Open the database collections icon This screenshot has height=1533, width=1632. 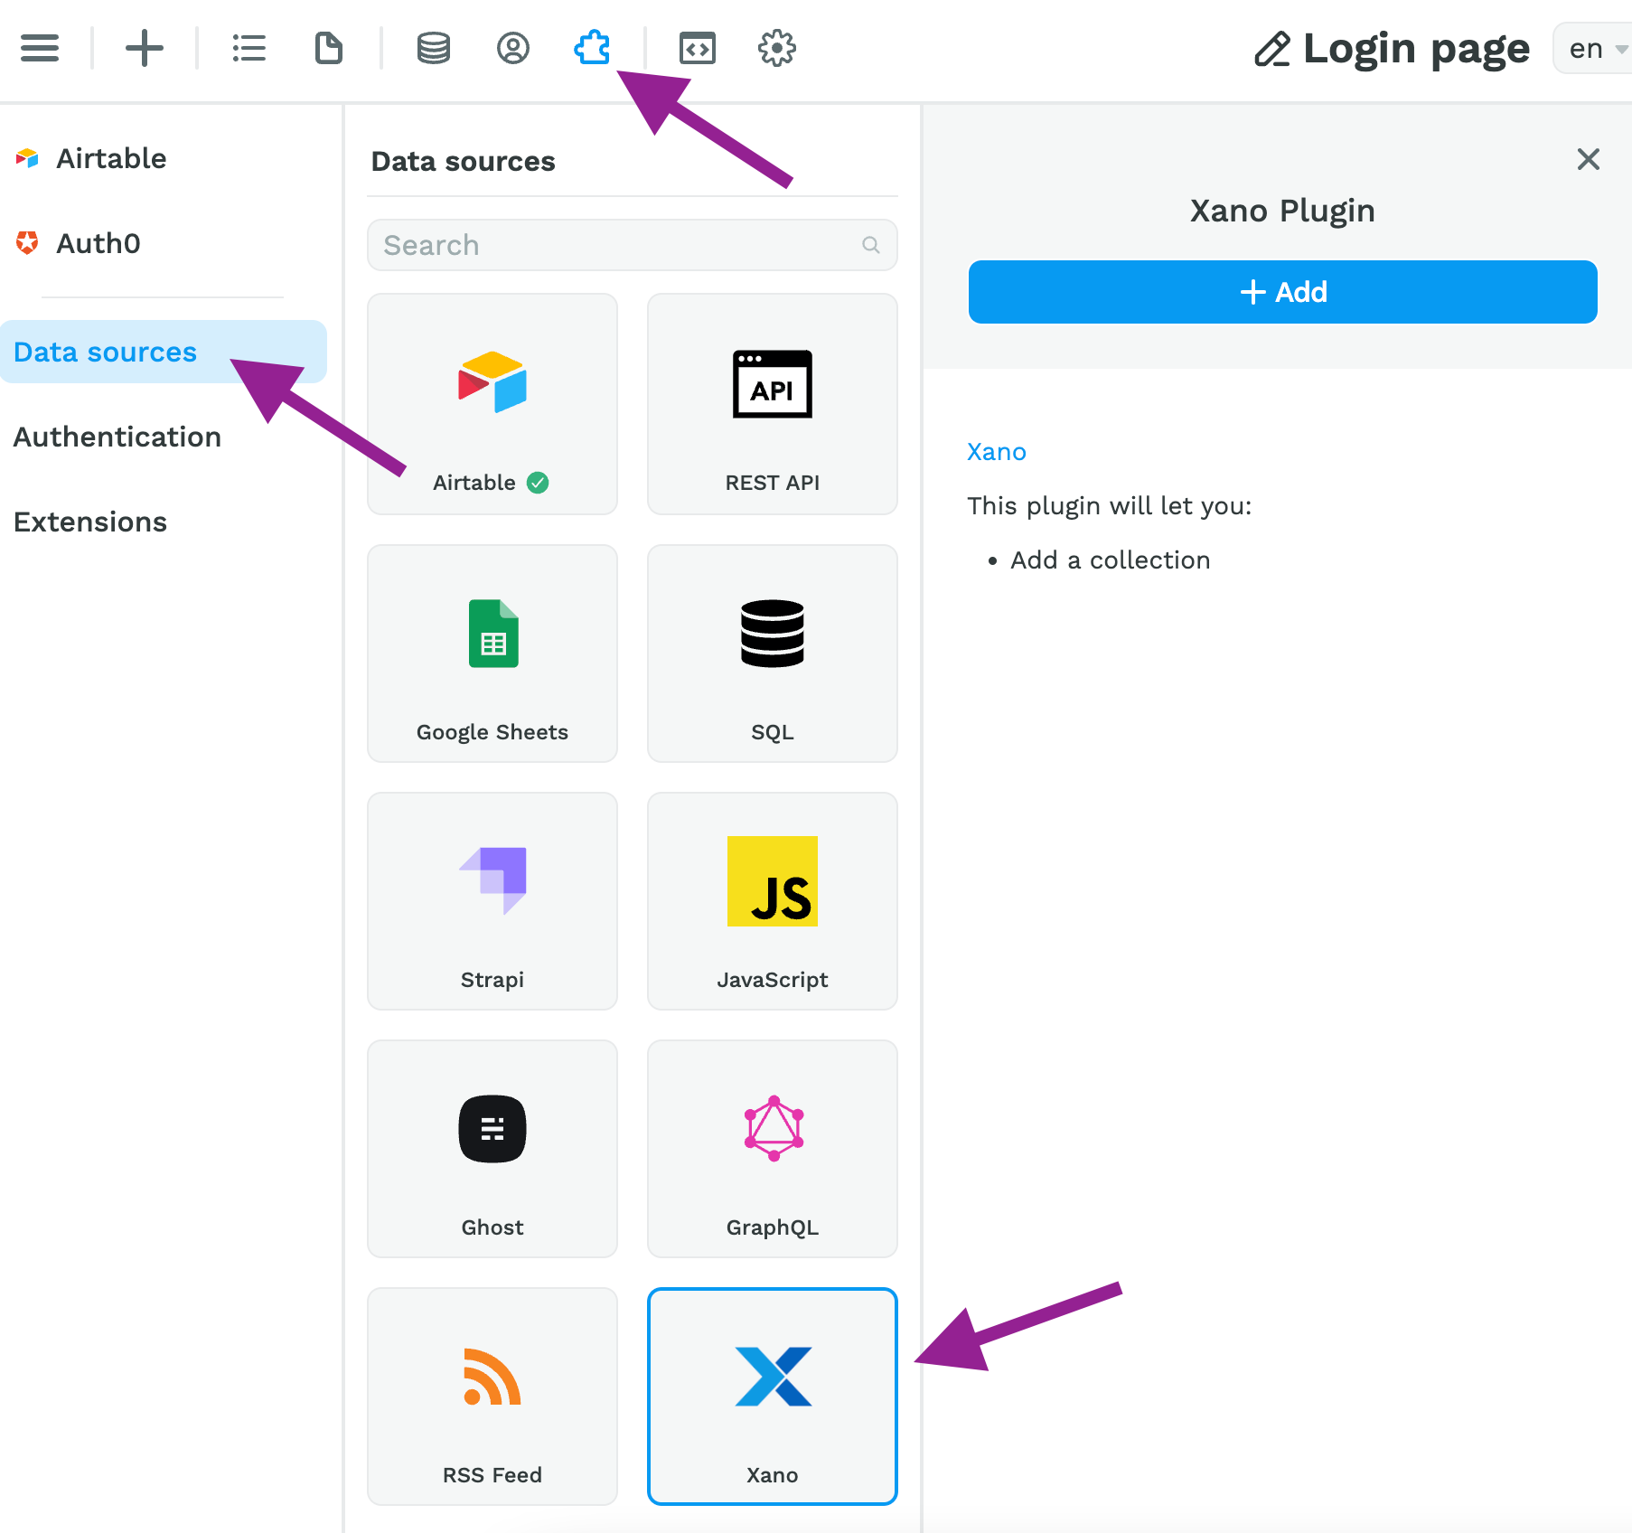pyautogui.click(x=434, y=48)
